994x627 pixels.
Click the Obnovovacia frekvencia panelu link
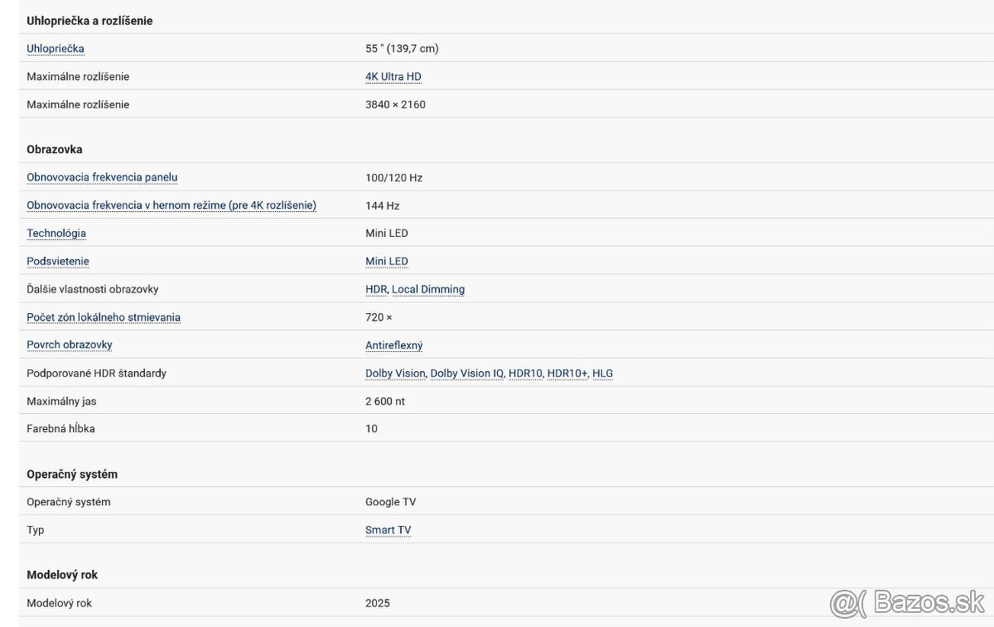(102, 177)
